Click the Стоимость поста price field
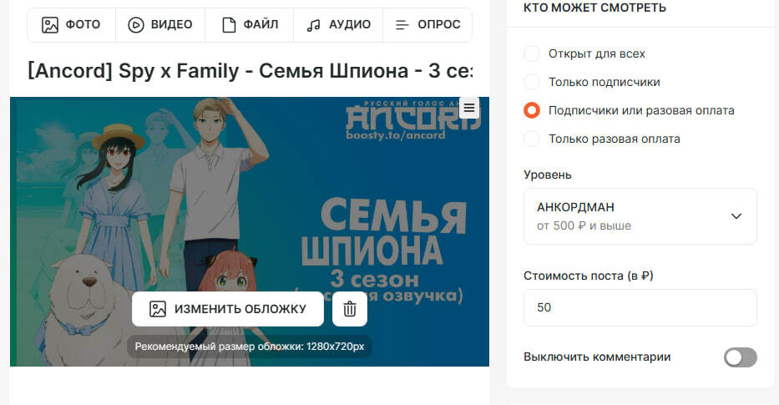The image size is (779, 405). (x=640, y=307)
